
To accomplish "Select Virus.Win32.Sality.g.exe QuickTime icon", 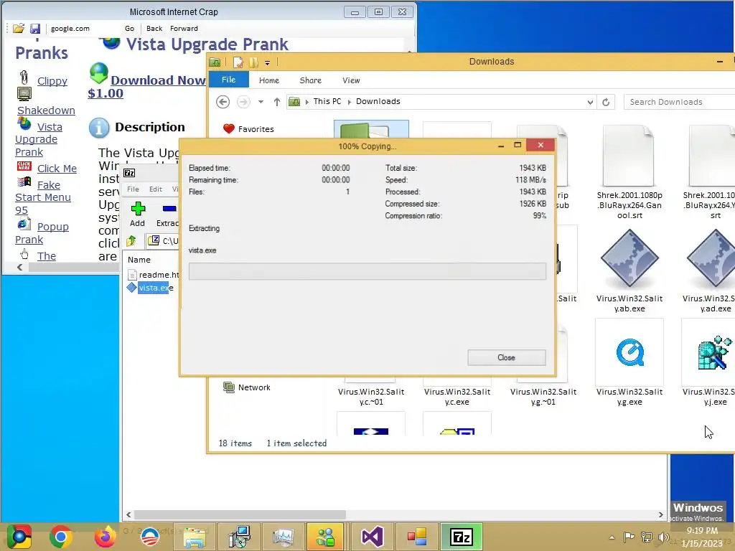I will (629, 352).
